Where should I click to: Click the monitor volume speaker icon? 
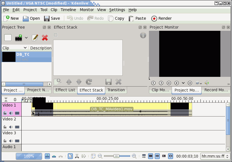click(x=207, y=83)
